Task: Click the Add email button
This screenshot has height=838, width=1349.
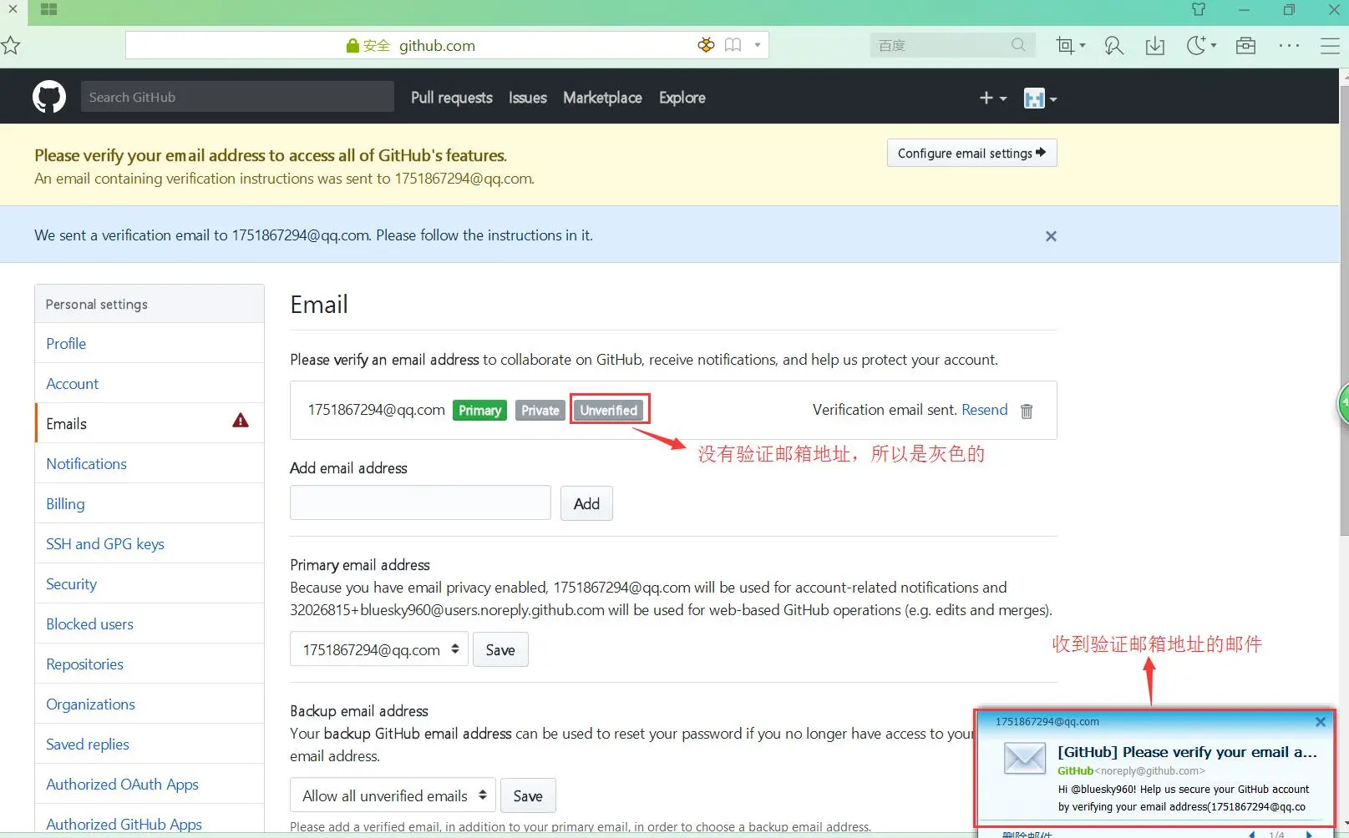Action: [x=586, y=503]
